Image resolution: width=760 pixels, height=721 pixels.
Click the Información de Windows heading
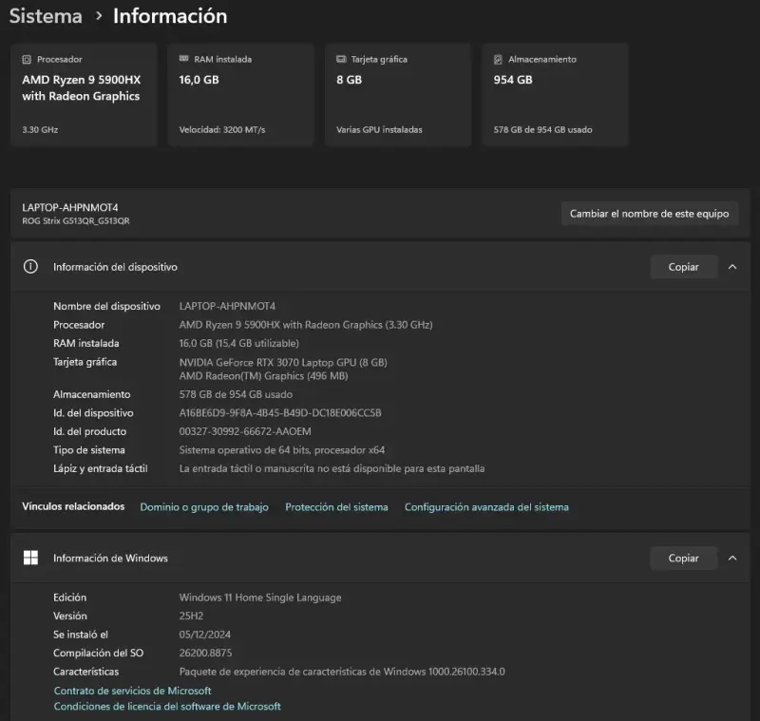pyautogui.click(x=110, y=559)
